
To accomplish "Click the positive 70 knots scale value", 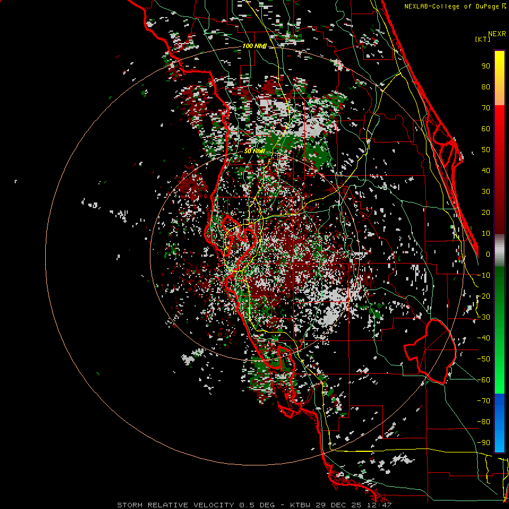I will 486,108.
